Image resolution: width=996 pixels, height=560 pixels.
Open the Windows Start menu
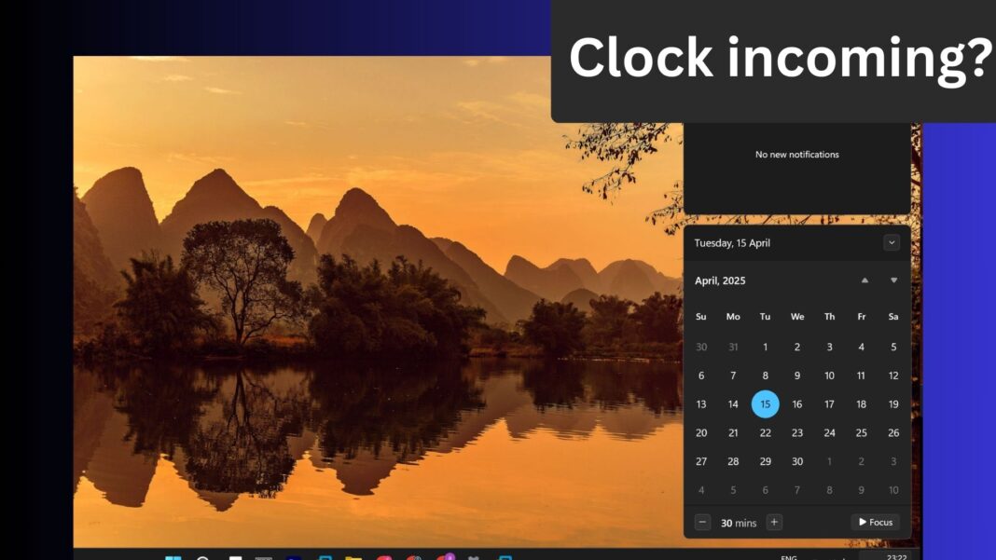coord(173,557)
